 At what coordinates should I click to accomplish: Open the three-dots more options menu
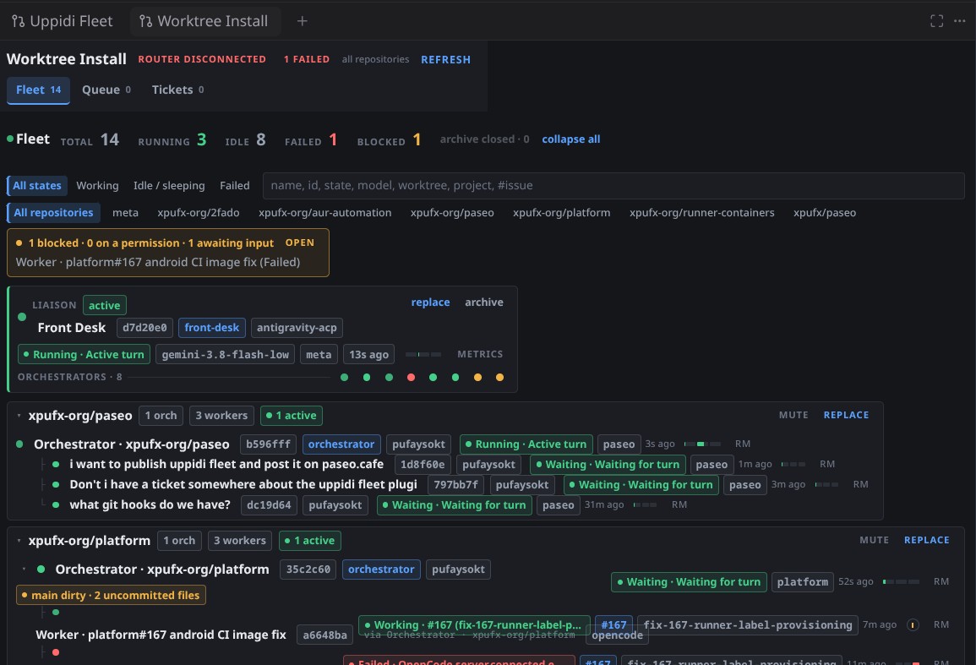click(959, 21)
